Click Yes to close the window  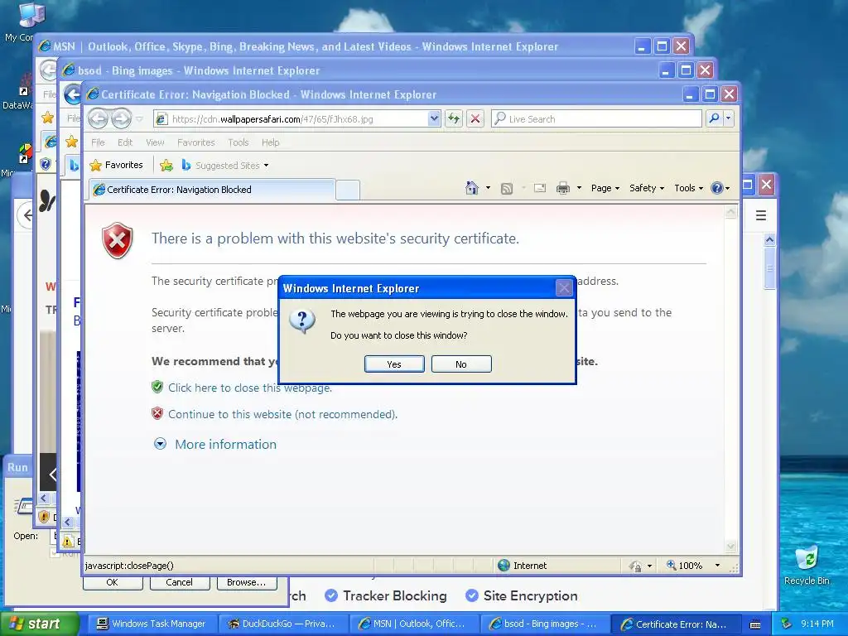394,364
